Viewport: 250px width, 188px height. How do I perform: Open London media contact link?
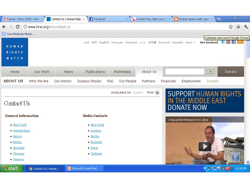(x=96, y=131)
